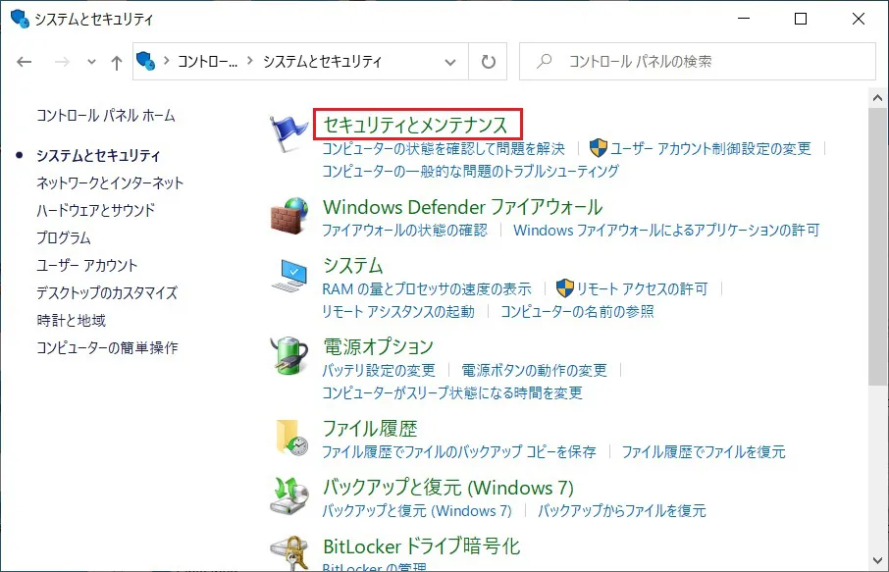Screen dimensions: 889x572
Task: Go back with the left arrow button
Action: pyautogui.click(x=24, y=62)
